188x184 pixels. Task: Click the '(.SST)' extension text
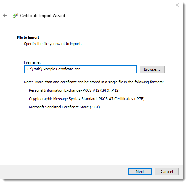tap(95, 107)
